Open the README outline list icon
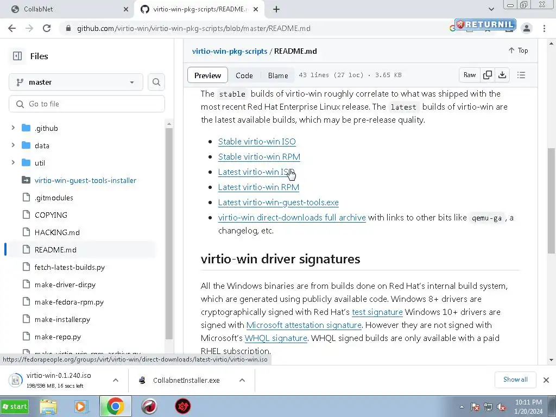The image size is (556, 417). click(521, 75)
